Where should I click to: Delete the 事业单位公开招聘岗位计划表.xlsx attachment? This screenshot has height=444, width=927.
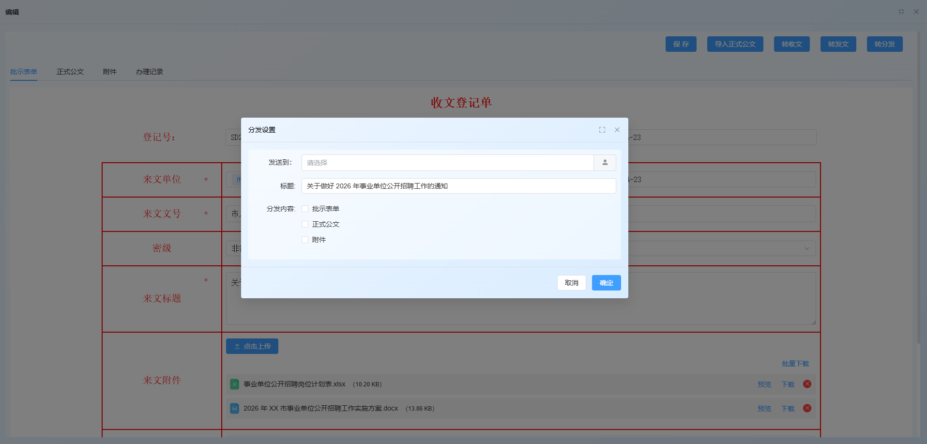(x=807, y=384)
